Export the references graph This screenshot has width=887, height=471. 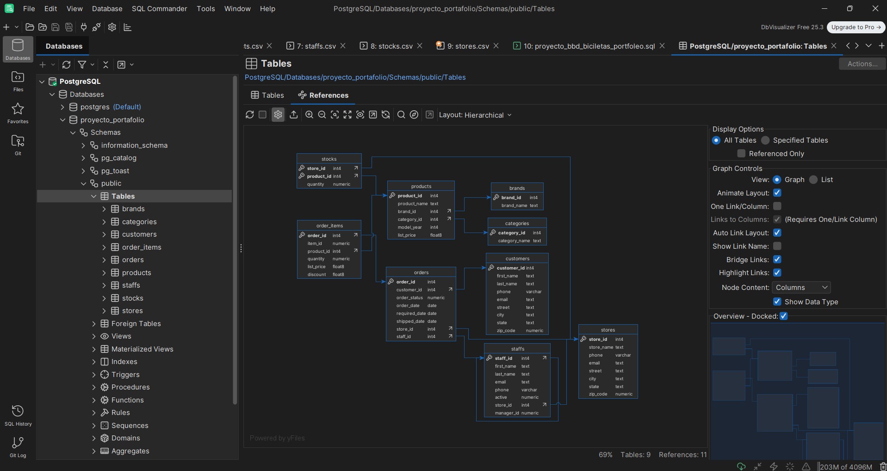pos(294,115)
